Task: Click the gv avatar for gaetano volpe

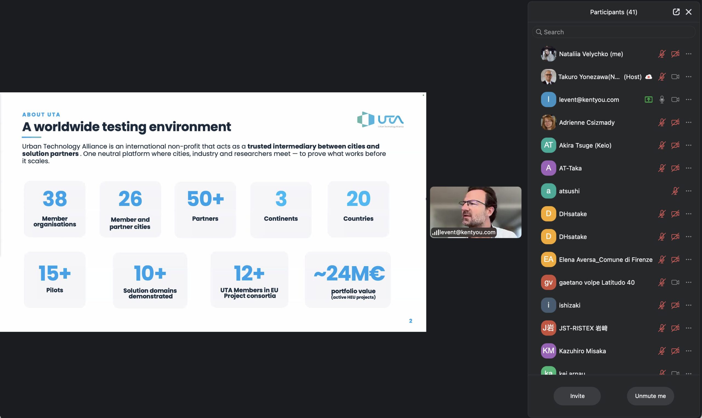Action: click(x=548, y=282)
